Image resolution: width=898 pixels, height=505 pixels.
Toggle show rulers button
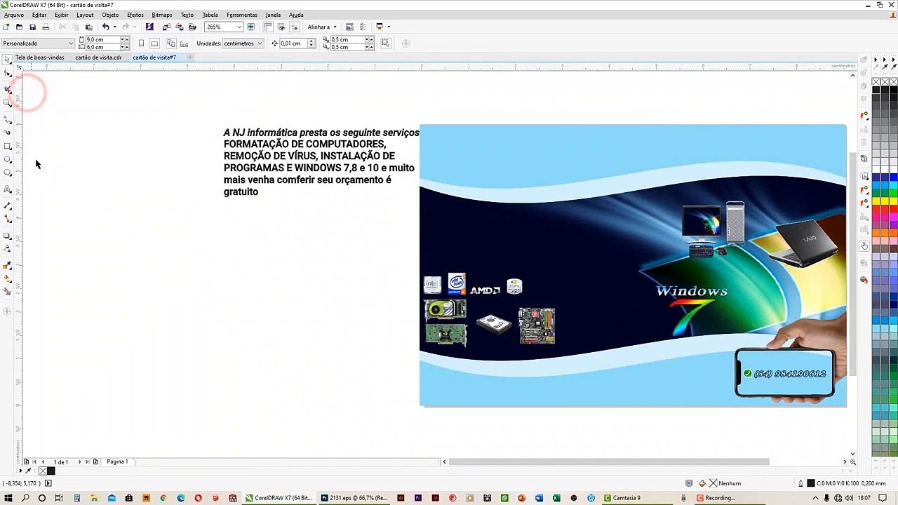pyautogui.click(x=268, y=27)
